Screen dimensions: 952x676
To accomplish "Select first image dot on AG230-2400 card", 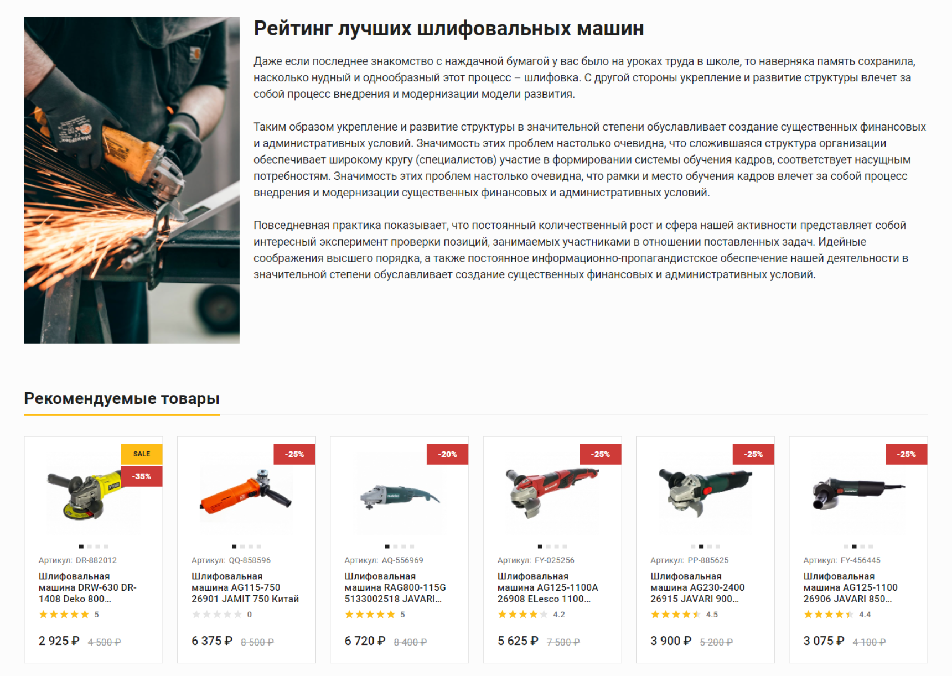I will (x=693, y=547).
